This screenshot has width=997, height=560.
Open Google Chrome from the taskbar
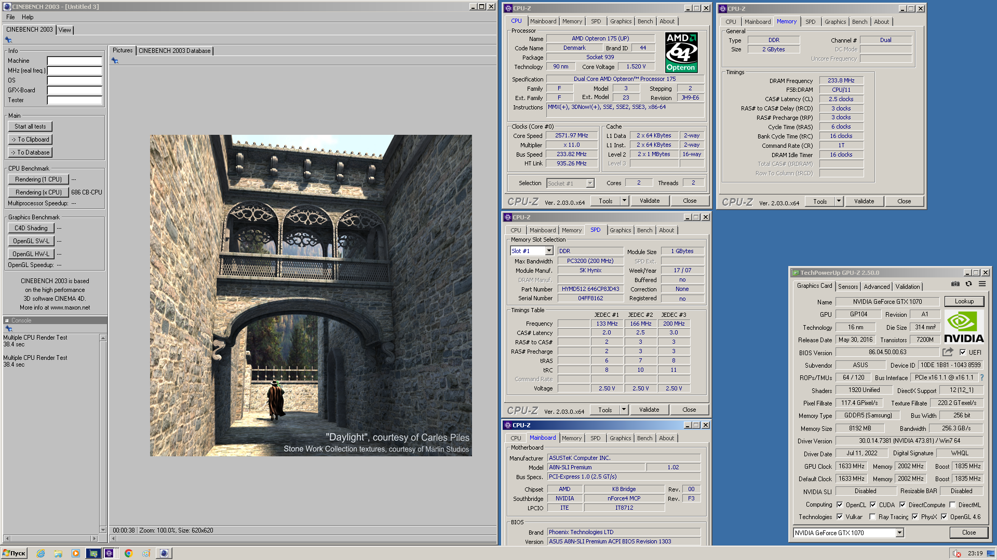pos(128,553)
